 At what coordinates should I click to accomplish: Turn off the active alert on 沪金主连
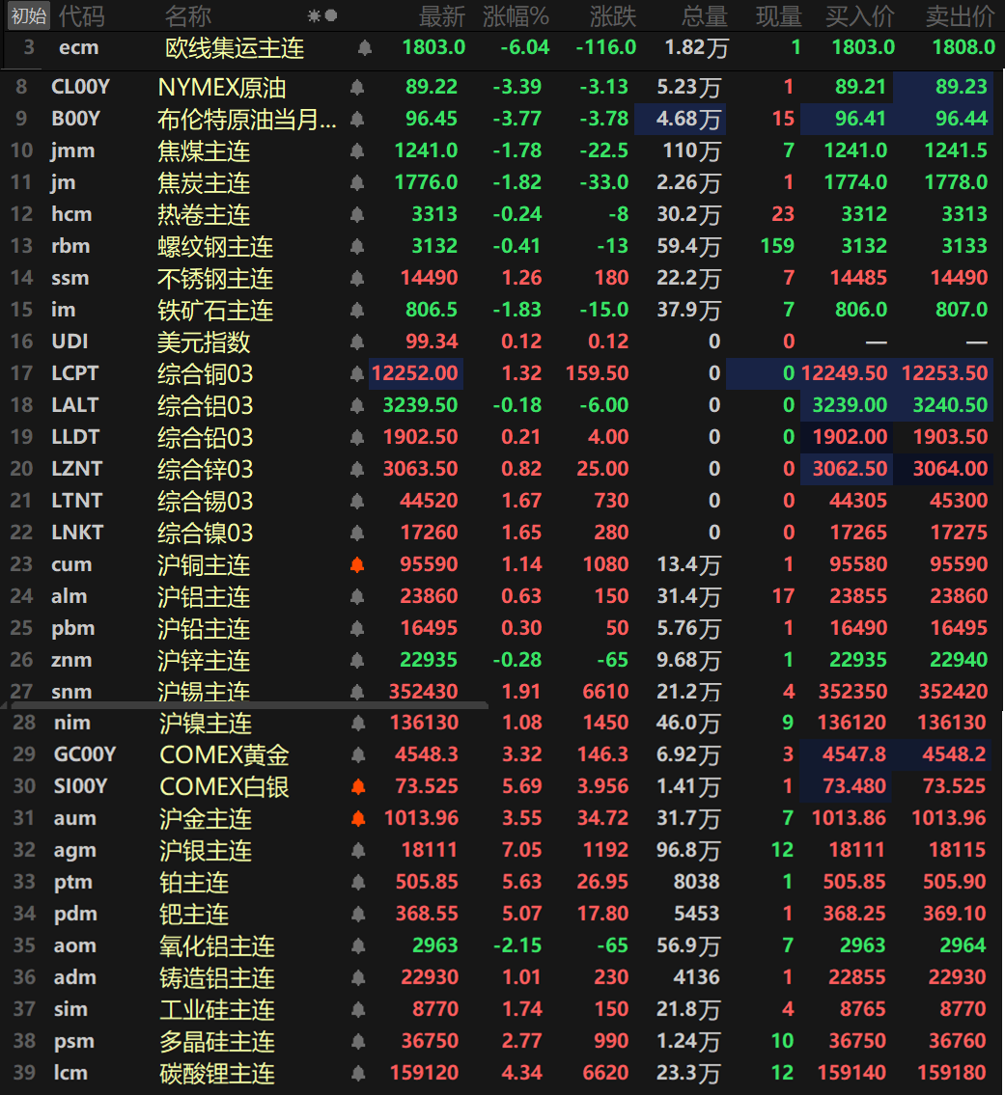point(357,818)
